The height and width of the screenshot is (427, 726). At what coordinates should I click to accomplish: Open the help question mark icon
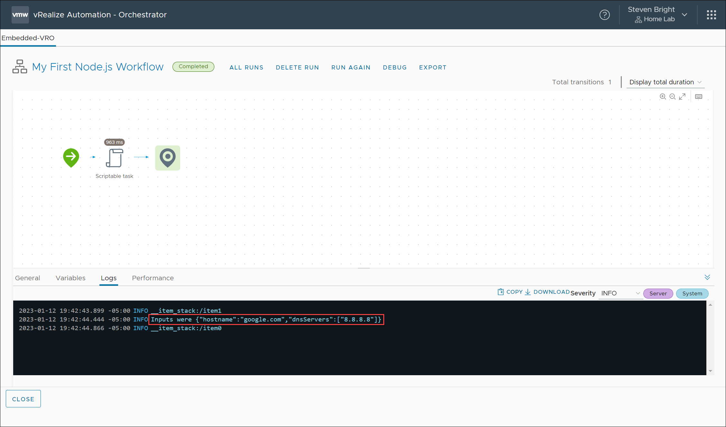click(604, 15)
